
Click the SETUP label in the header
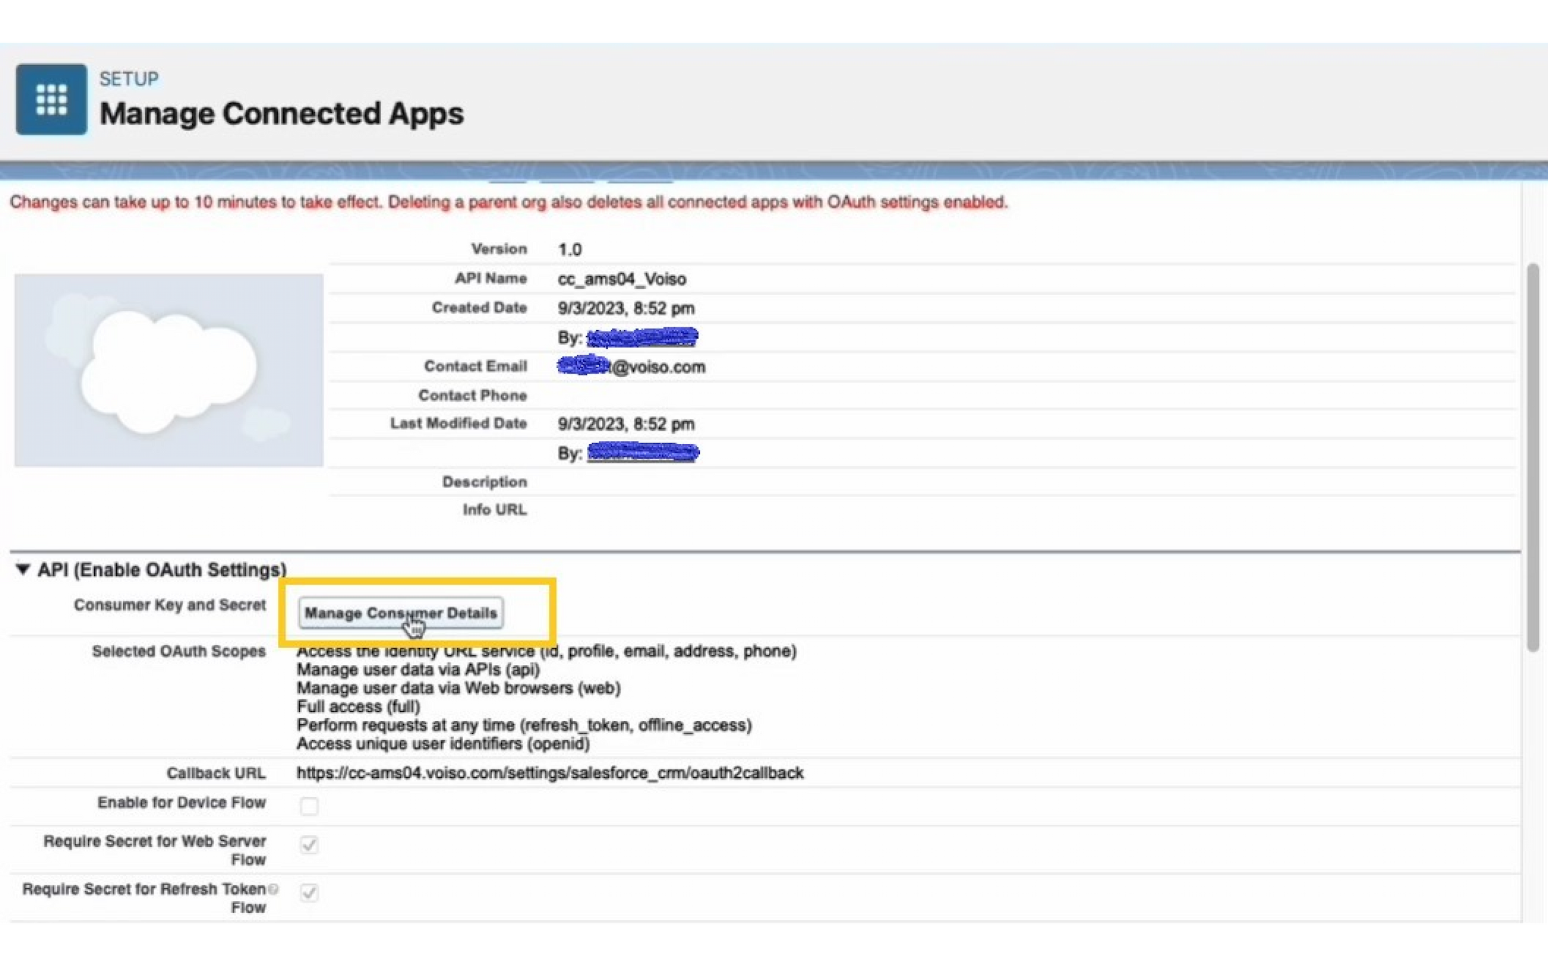[129, 79]
